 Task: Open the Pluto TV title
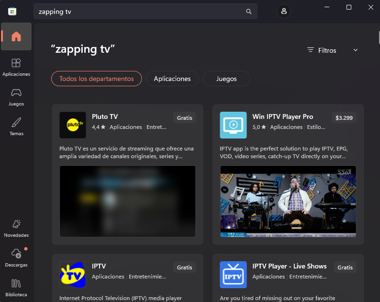coord(105,116)
